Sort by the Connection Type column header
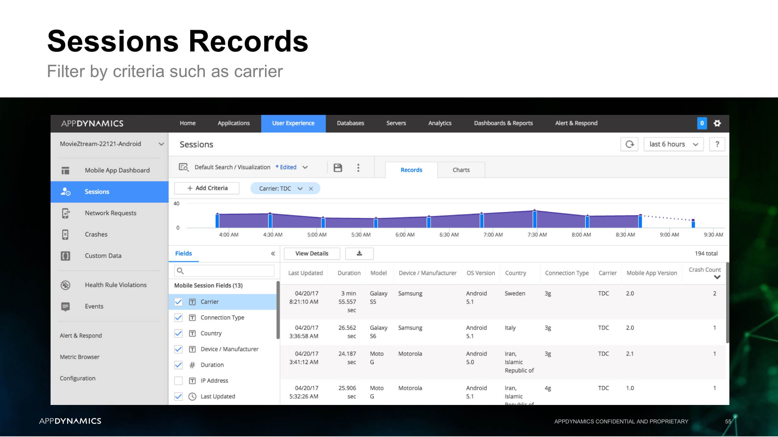Screen dimensions: 778x437 coord(567,273)
